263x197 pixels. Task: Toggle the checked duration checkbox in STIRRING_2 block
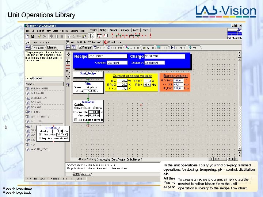pyautogui.click(x=40, y=135)
